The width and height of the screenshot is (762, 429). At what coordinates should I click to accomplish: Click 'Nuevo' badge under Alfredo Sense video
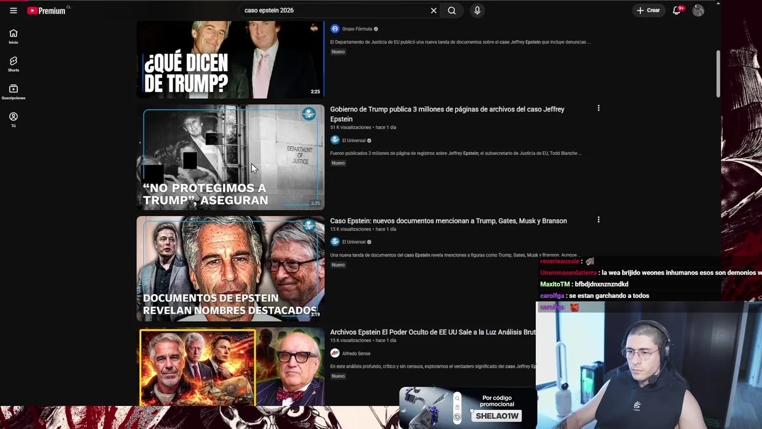[x=338, y=376]
